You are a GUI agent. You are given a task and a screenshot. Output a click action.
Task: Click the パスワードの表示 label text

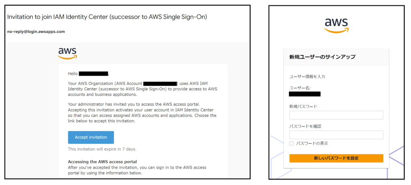click(x=312, y=143)
